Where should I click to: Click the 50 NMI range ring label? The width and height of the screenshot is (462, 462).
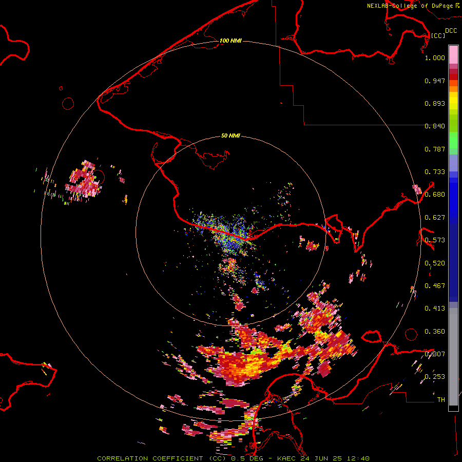[230, 136]
